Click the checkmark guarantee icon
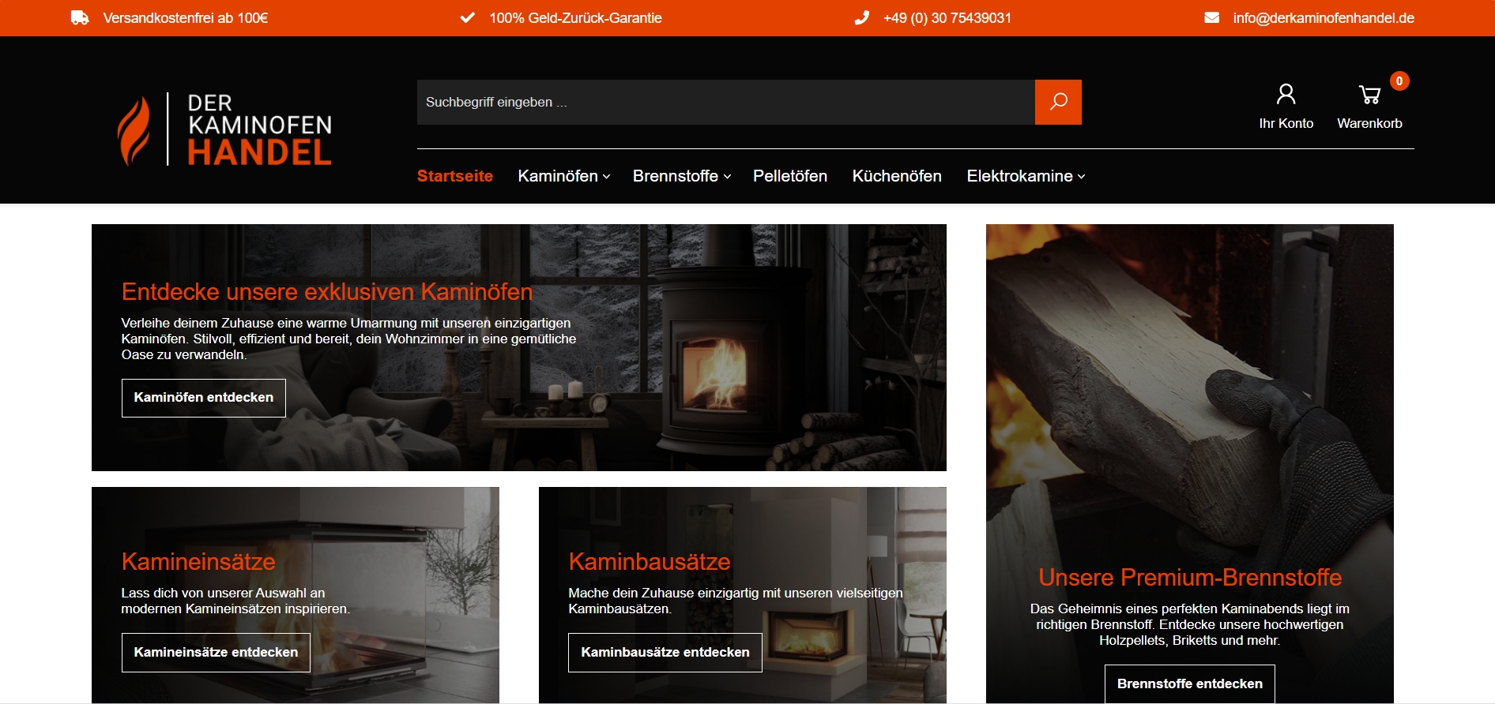This screenshot has height=704, width=1495. point(468,17)
